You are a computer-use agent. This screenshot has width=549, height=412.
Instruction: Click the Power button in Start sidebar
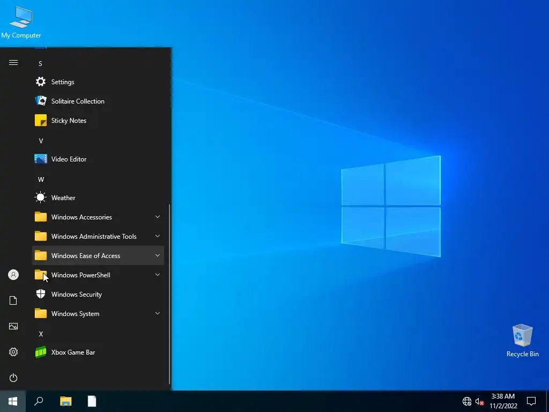click(13, 378)
